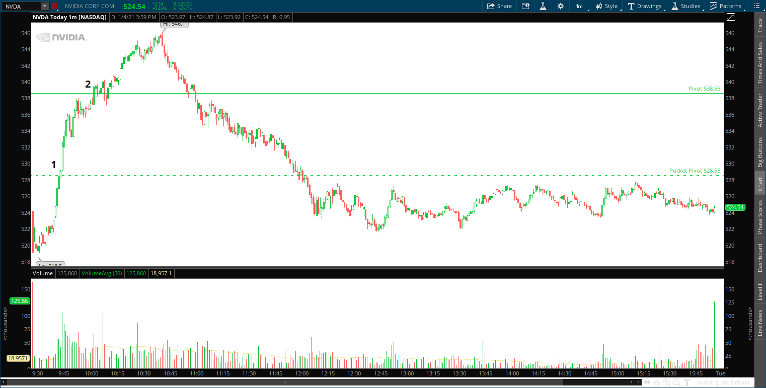The image size is (766, 388).
Task: Open the Style dropdown menu
Action: click(606, 6)
